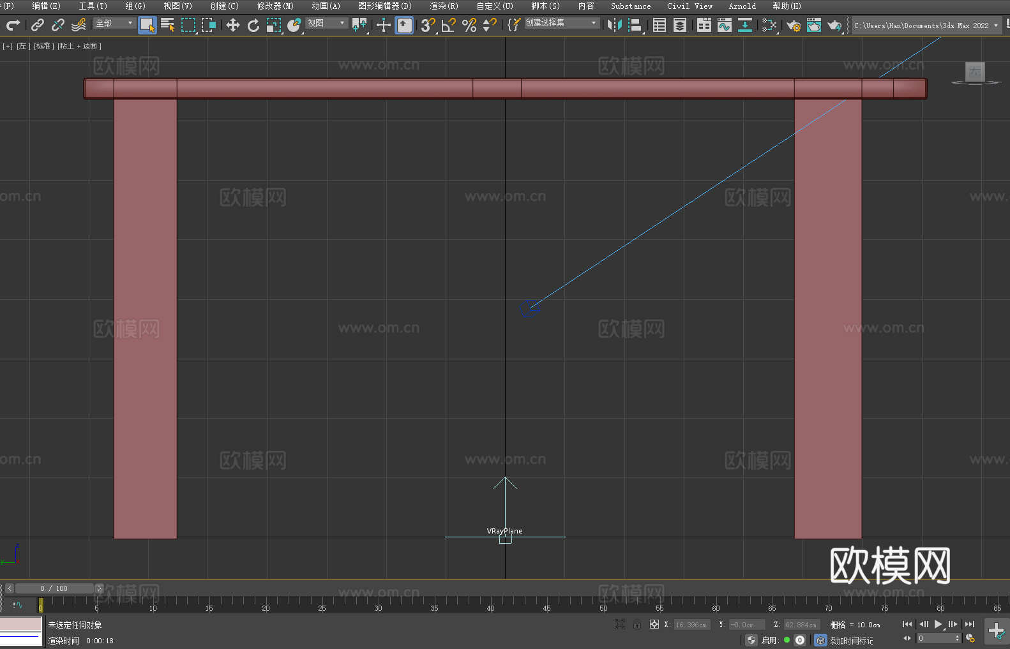This screenshot has width=1010, height=649.
Task: Open the Material Editor icon
Action: (769, 25)
